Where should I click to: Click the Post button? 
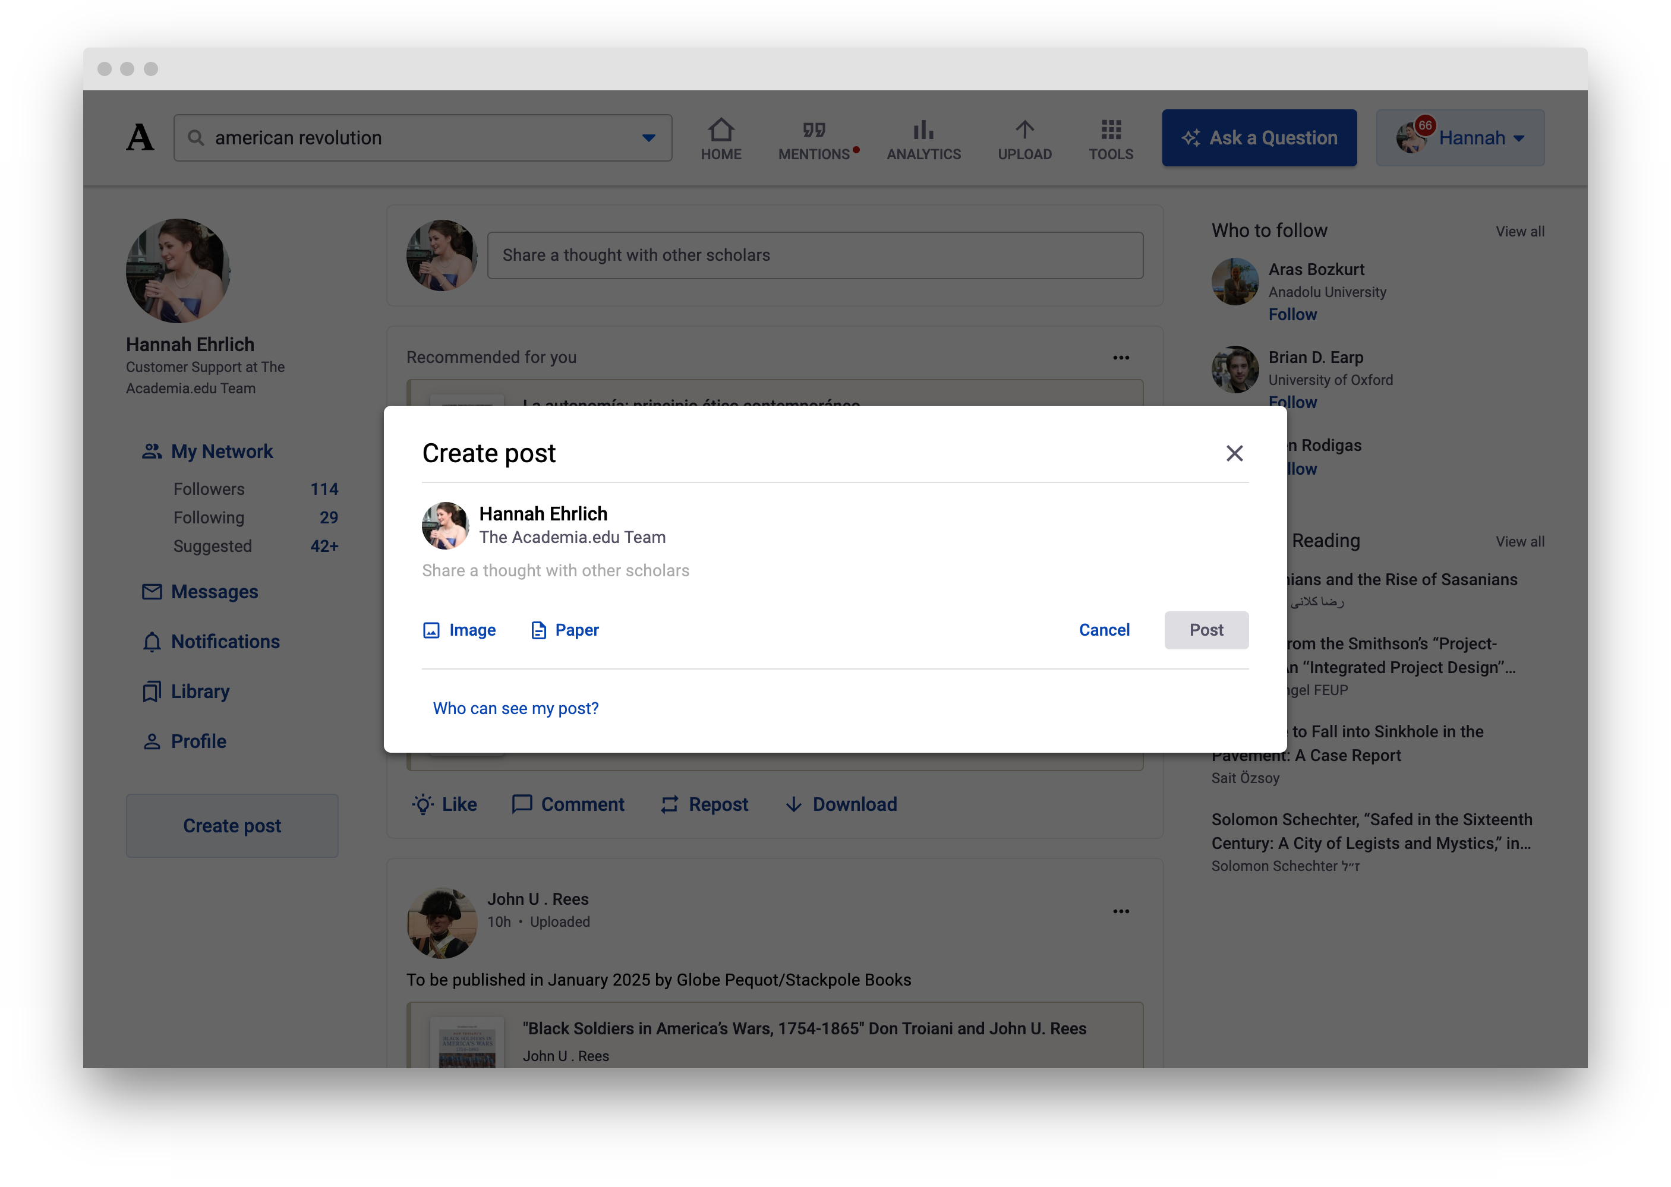pos(1205,630)
